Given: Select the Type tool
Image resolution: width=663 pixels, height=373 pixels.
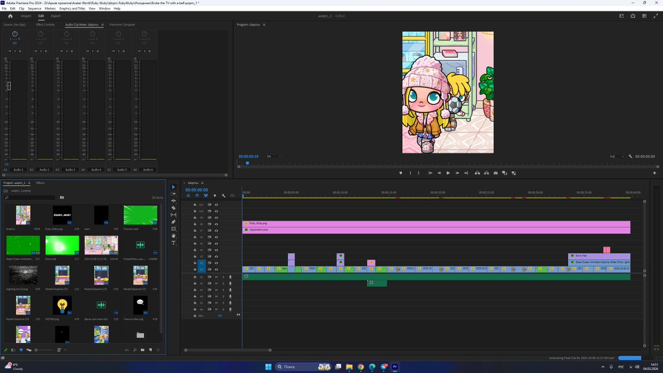Looking at the screenshot, I should 173,243.
